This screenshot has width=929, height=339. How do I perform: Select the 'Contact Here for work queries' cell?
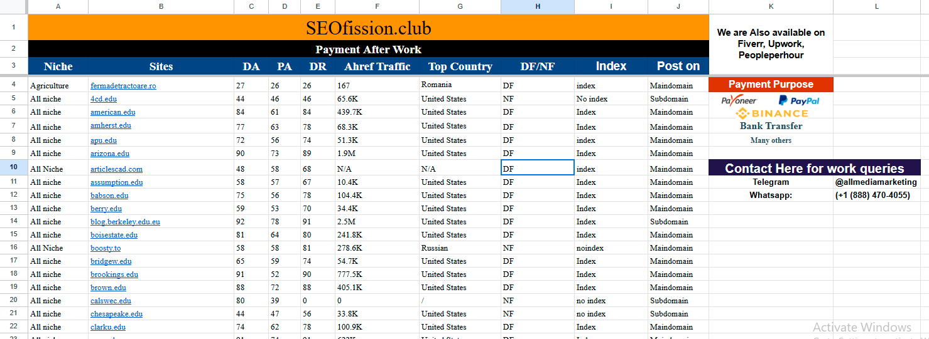(x=814, y=168)
